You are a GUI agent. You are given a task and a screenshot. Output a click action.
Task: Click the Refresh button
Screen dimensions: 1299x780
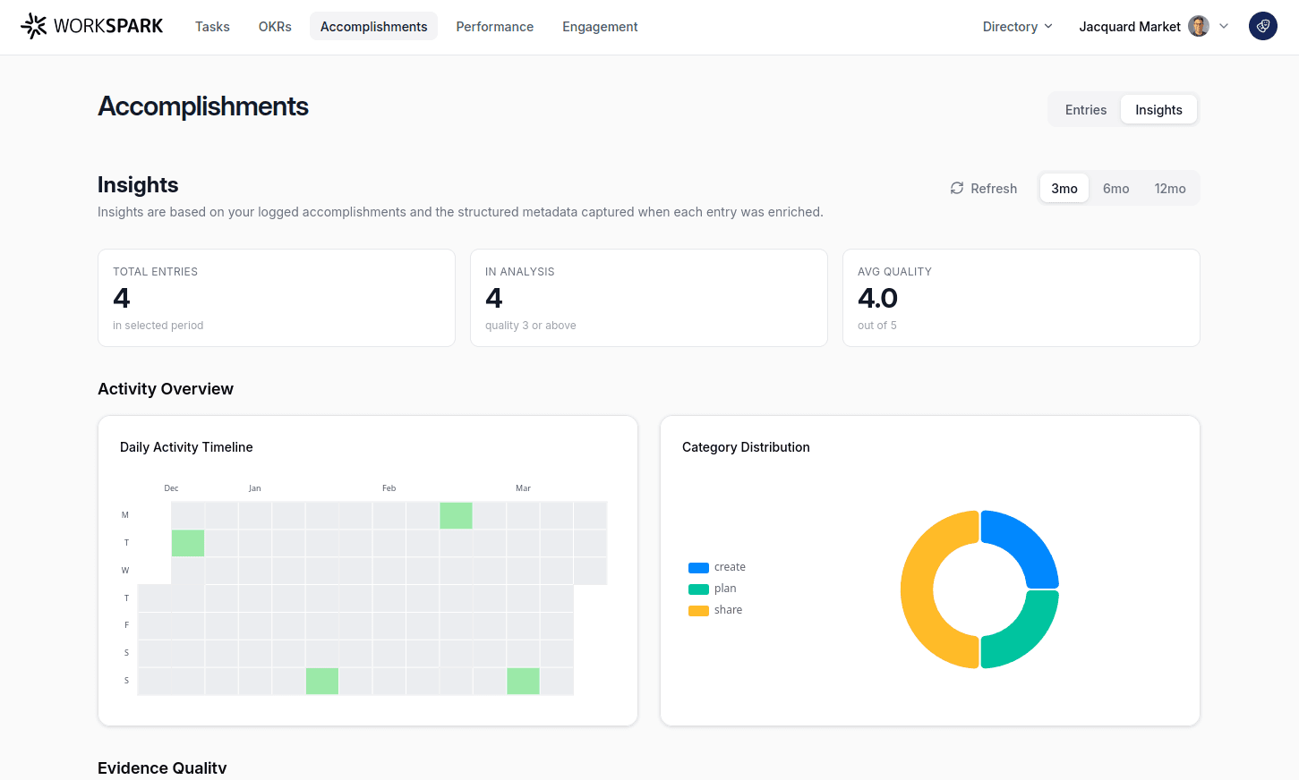click(983, 188)
